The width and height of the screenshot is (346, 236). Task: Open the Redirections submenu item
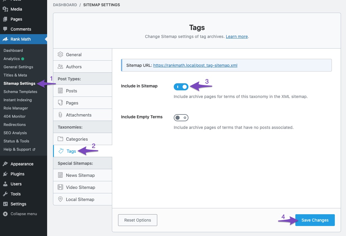[x=15, y=124]
